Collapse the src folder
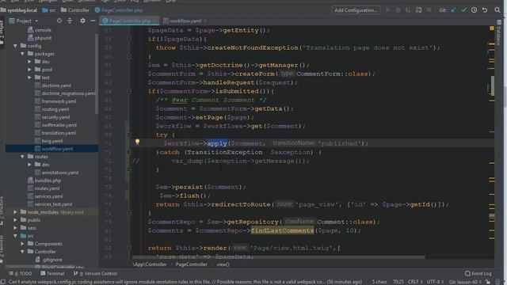 [15, 236]
